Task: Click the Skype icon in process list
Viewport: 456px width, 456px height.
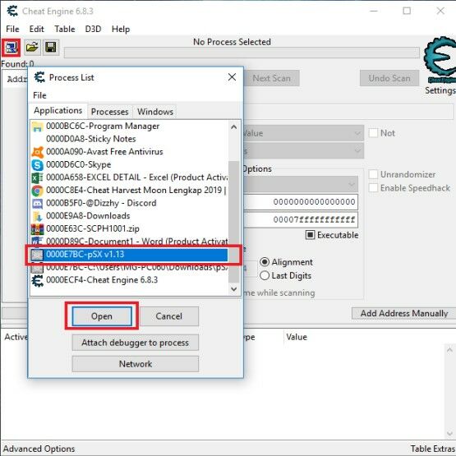Action: coord(37,164)
